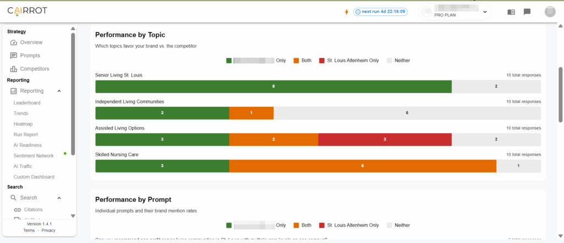This screenshot has height=243, width=564.
Task: Click the orange 6 segment for Skilled Nursing Care
Action: click(362, 166)
